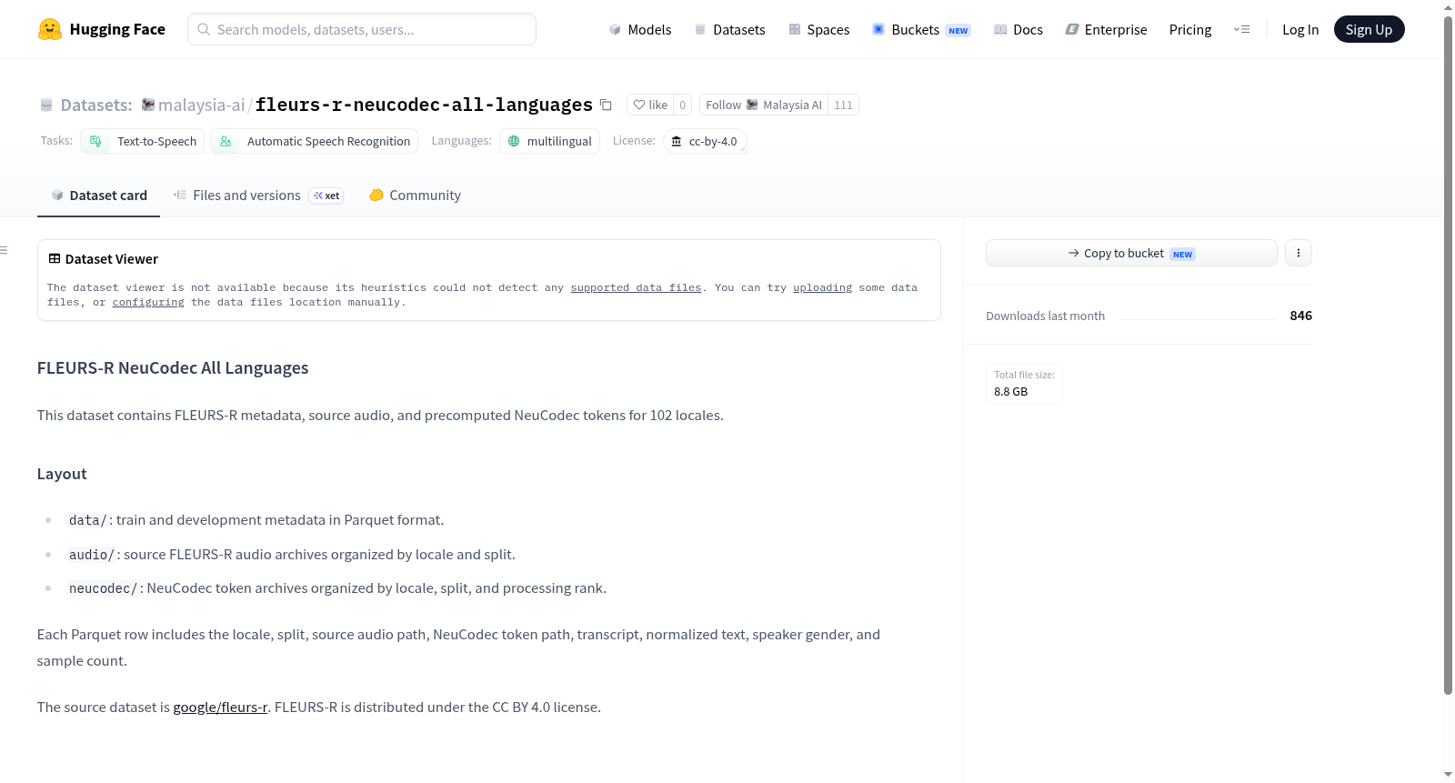Focus the search models, datasets, users field
Viewport: 1455px width, 783px height.
click(362, 29)
